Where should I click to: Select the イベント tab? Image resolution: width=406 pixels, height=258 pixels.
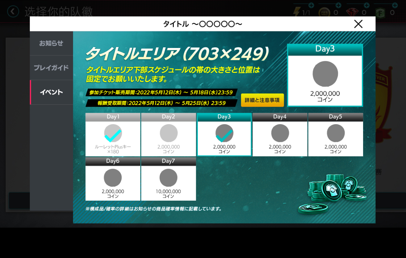51,92
